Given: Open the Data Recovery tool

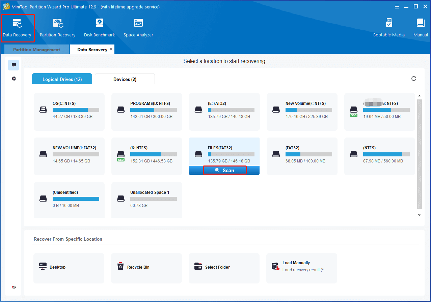Looking at the screenshot, I should [17, 28].
